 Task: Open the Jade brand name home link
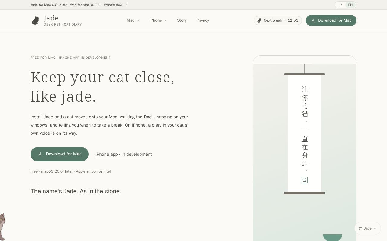(51, 18)
